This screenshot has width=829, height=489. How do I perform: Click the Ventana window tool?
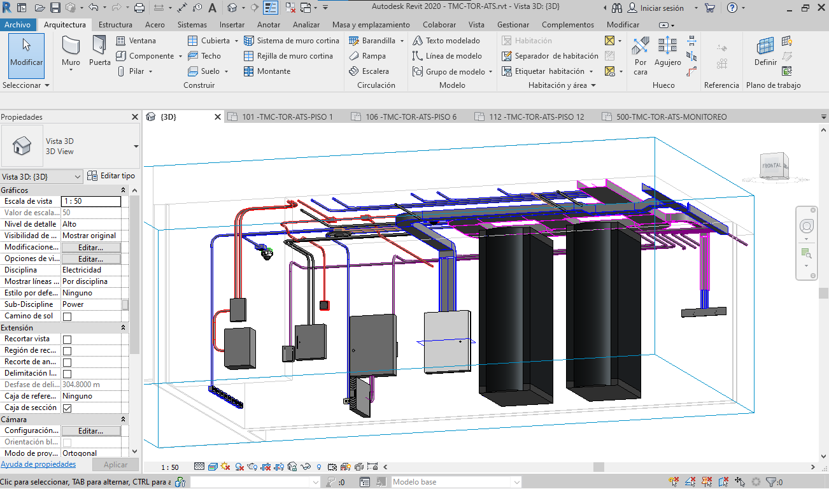pyautogui.click(x=136, y=40)
